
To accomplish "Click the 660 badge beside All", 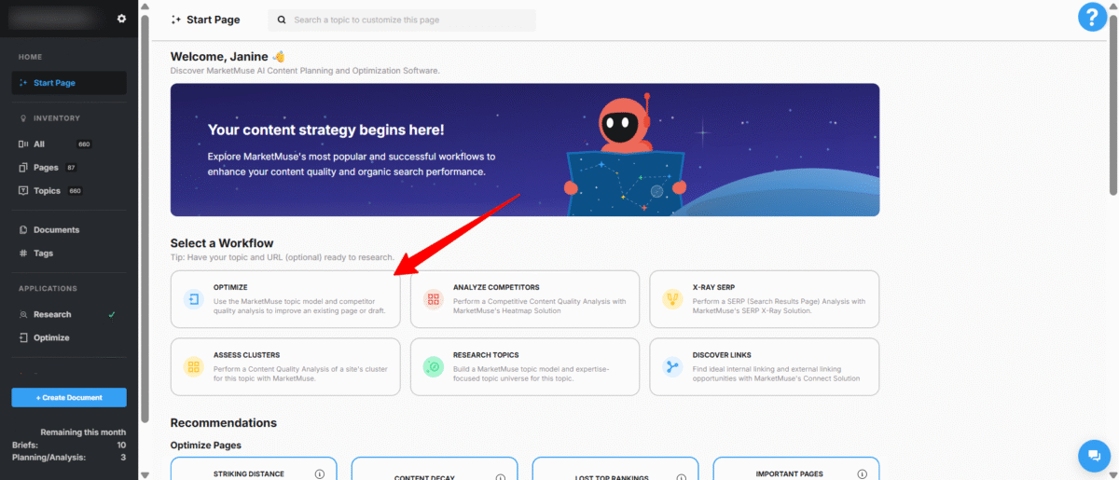I will click(x=84, y=144).
